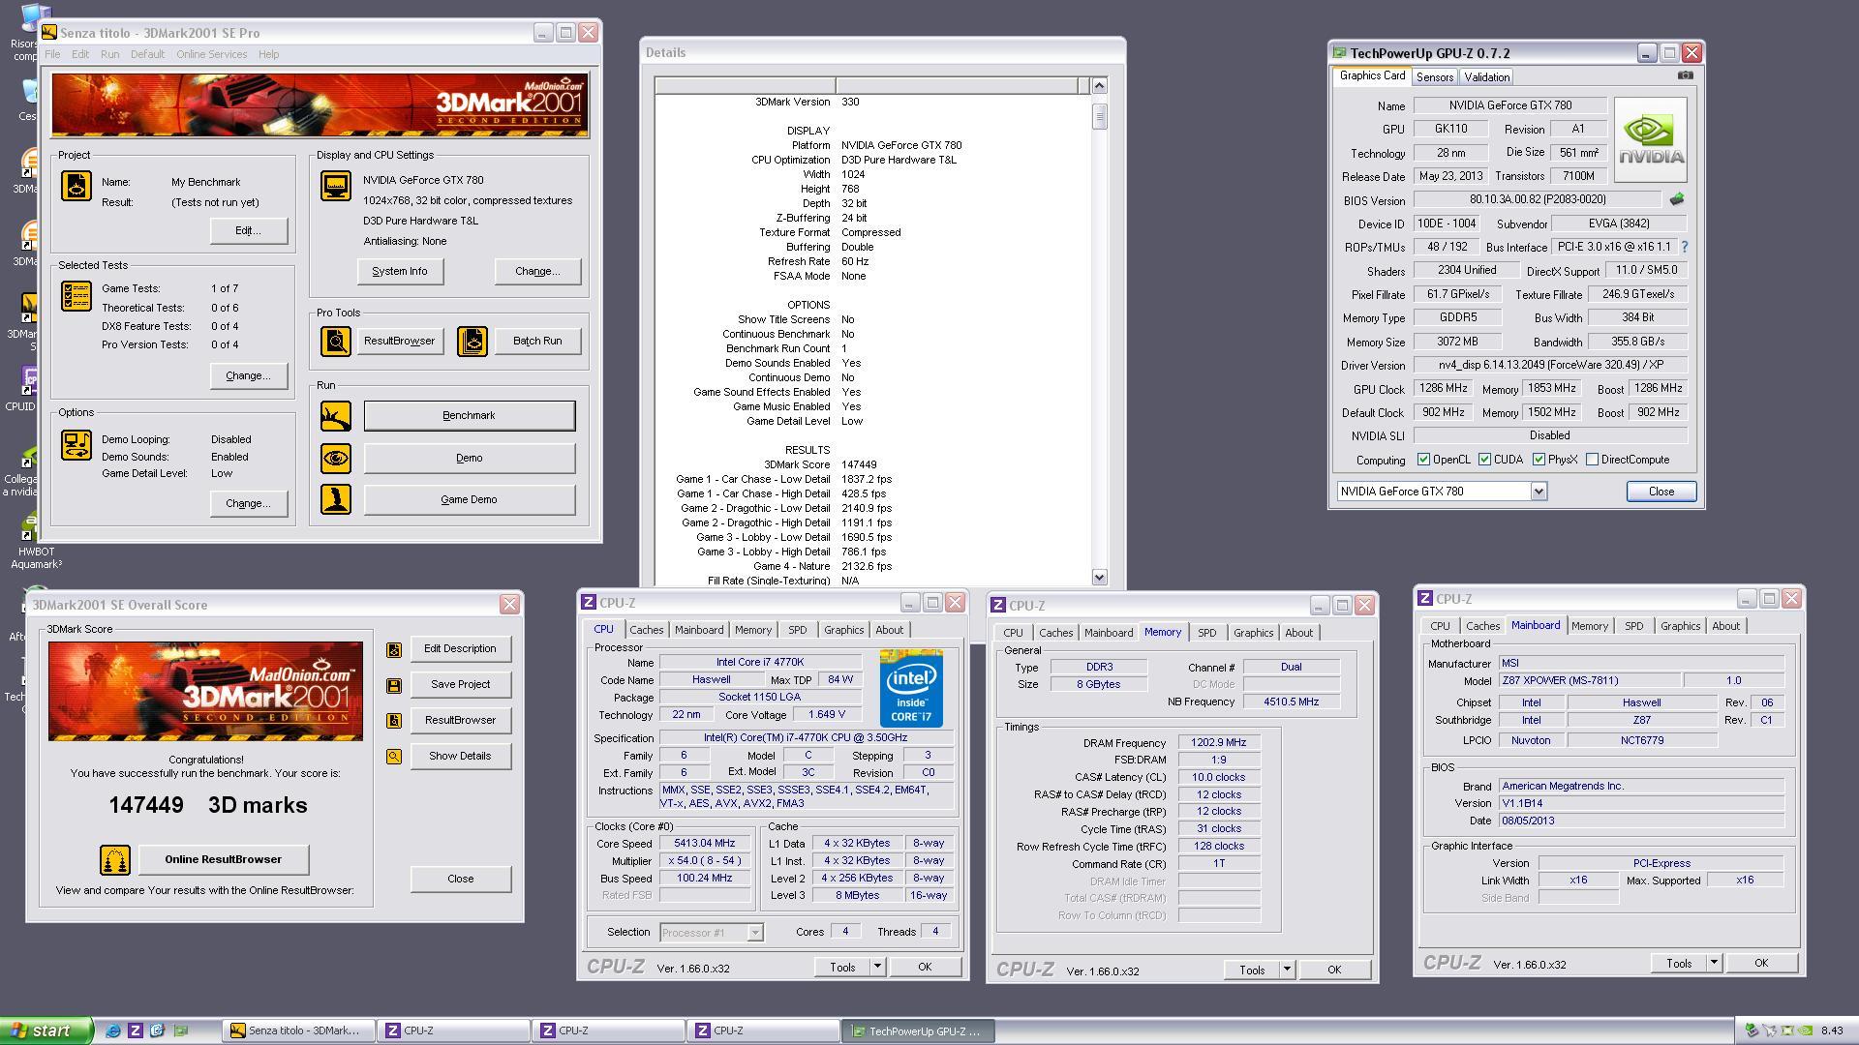
Task: Click the Internet Explorer quick launch icon
Action: coord(113,1030)
